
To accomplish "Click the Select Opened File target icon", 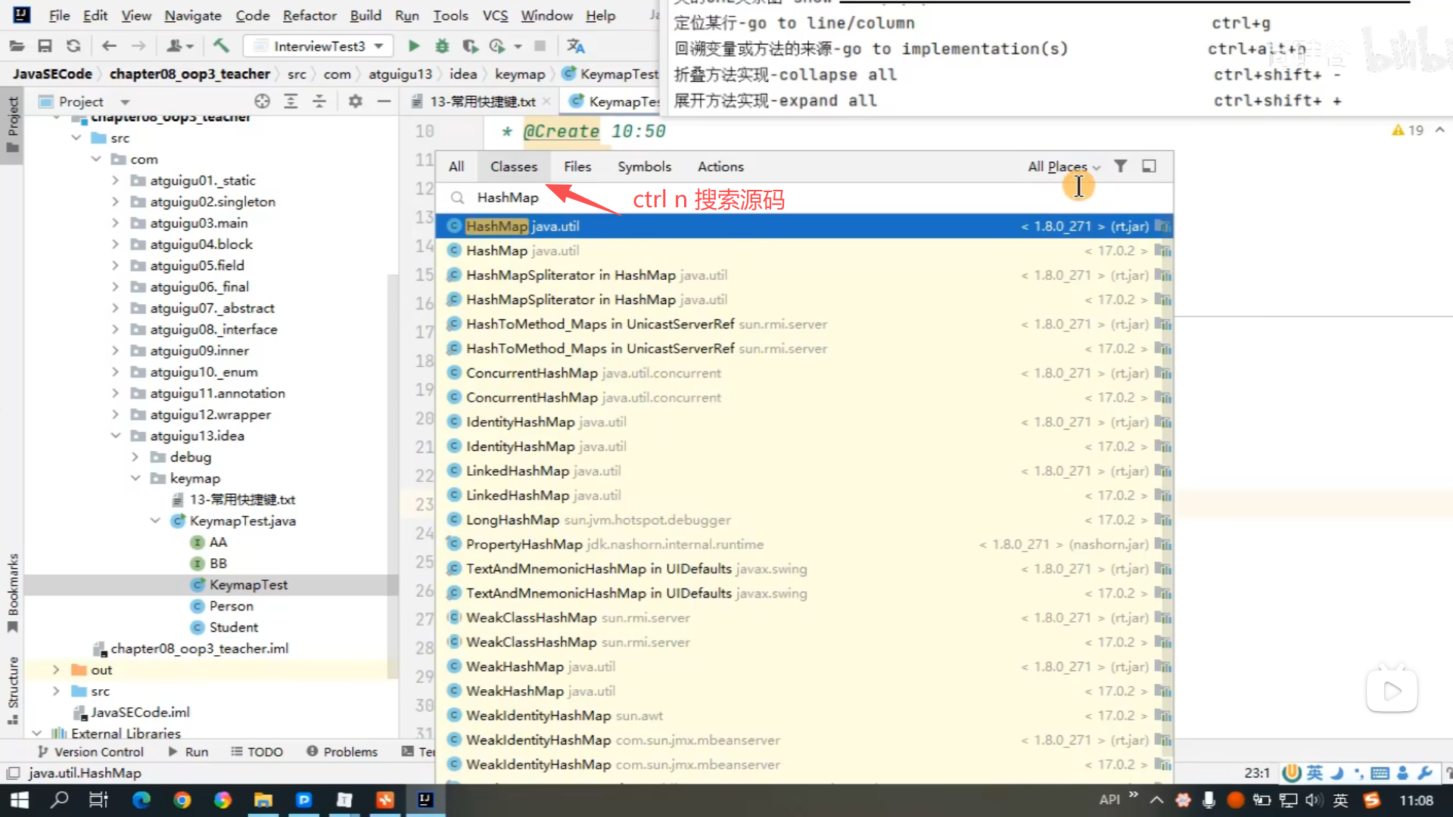I will pos(262,101).
